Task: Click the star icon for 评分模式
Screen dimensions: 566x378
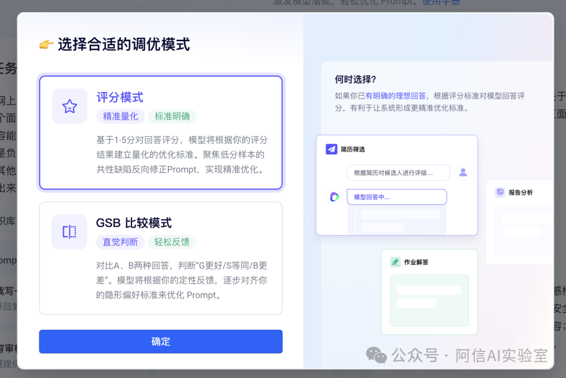Action: pos(70,106)
